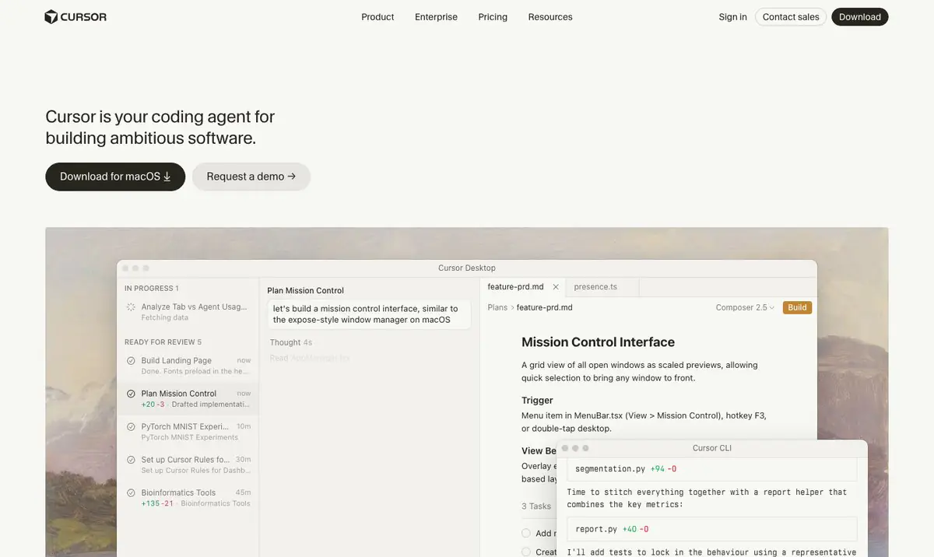934x557 pixels.
Task: Click the Trigger subheading in the document
Action: click(537, 400)
